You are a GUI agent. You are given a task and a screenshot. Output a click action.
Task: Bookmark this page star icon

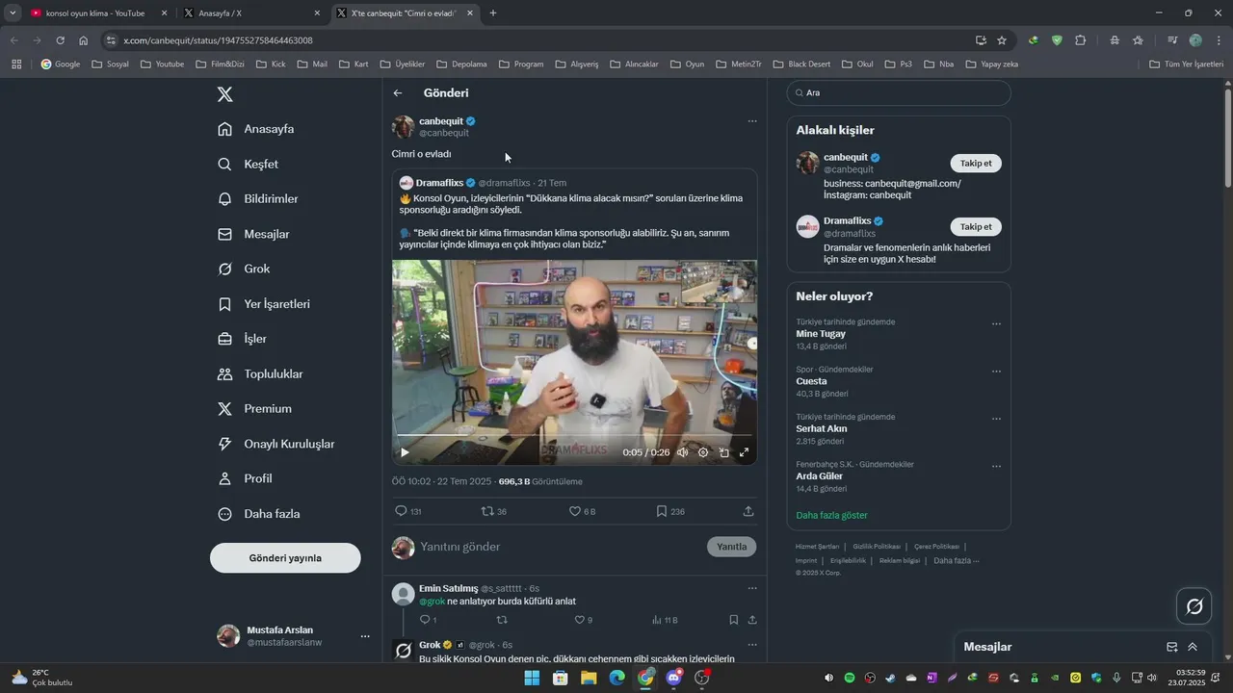[x=1002, y=40]
